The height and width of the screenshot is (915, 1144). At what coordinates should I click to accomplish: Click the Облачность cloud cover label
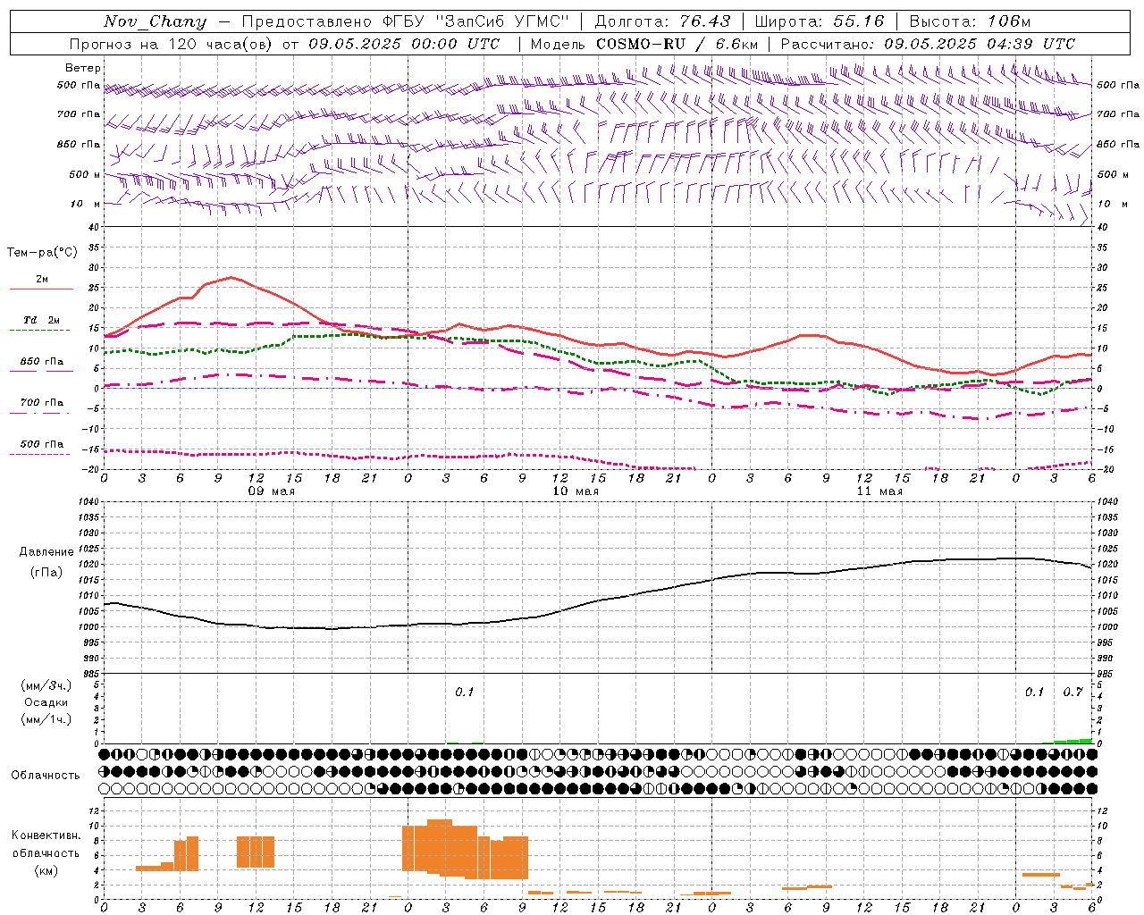pos(46,776)
